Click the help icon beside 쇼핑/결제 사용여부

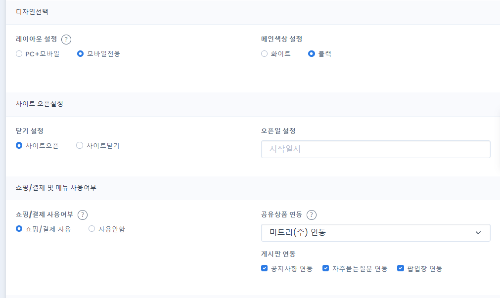click(83, 214)
